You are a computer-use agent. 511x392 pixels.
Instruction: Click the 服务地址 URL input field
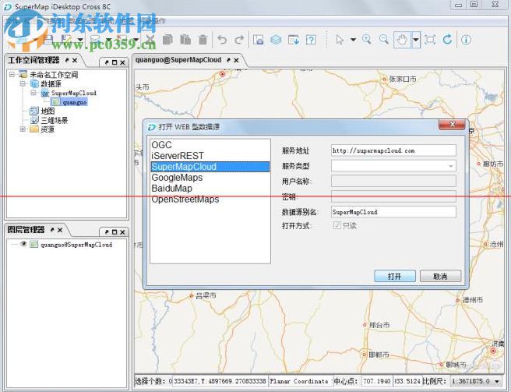point(393,150)
